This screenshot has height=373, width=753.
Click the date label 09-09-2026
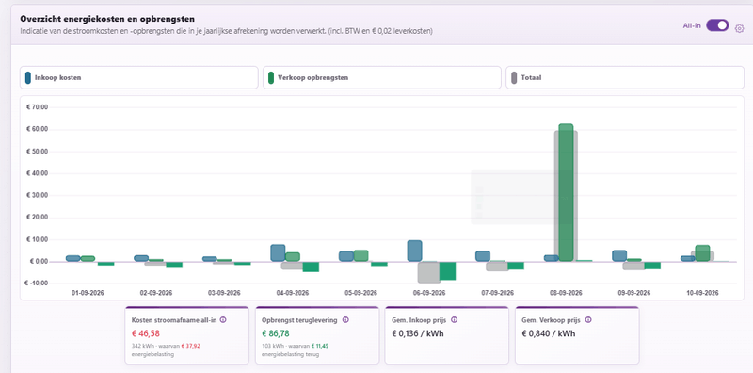pos(633,293)
